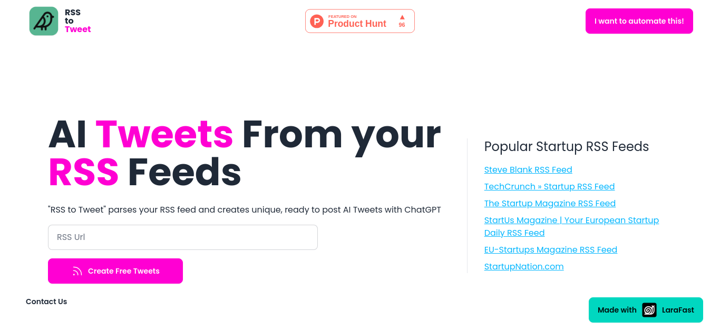The width and height of the screenshot is (720, 331).
Task: Open the StartupNation.com link
Action: coord(524,266)
